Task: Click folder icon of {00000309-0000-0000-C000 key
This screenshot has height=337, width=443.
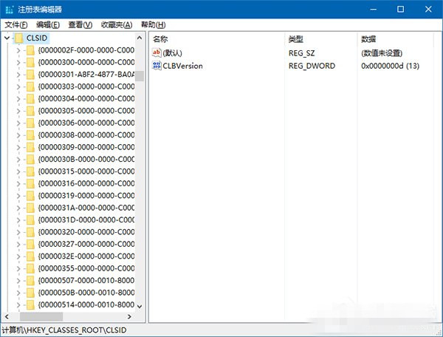Action: click(30, 148)
